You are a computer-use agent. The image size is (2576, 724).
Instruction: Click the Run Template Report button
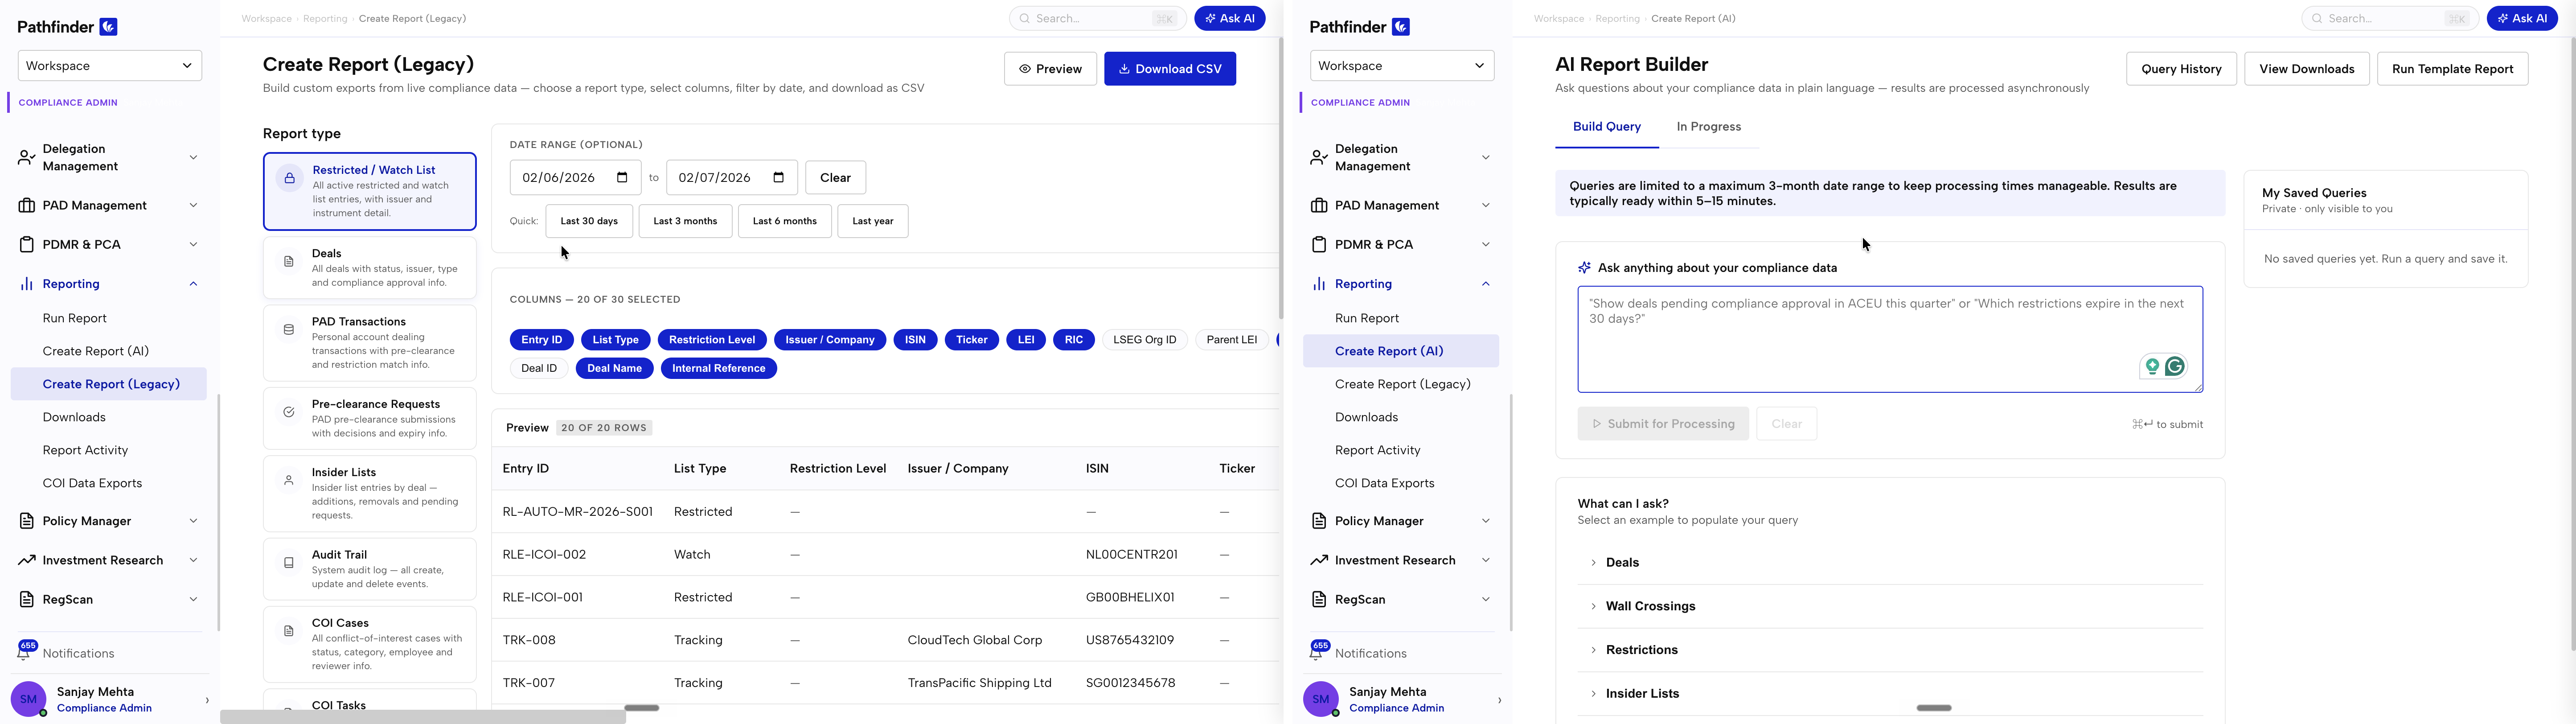2452,69
